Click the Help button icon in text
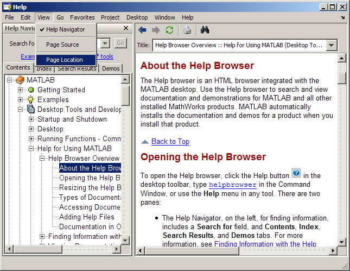The height and width of the screenshot is (271, 350). coord(296,173)
